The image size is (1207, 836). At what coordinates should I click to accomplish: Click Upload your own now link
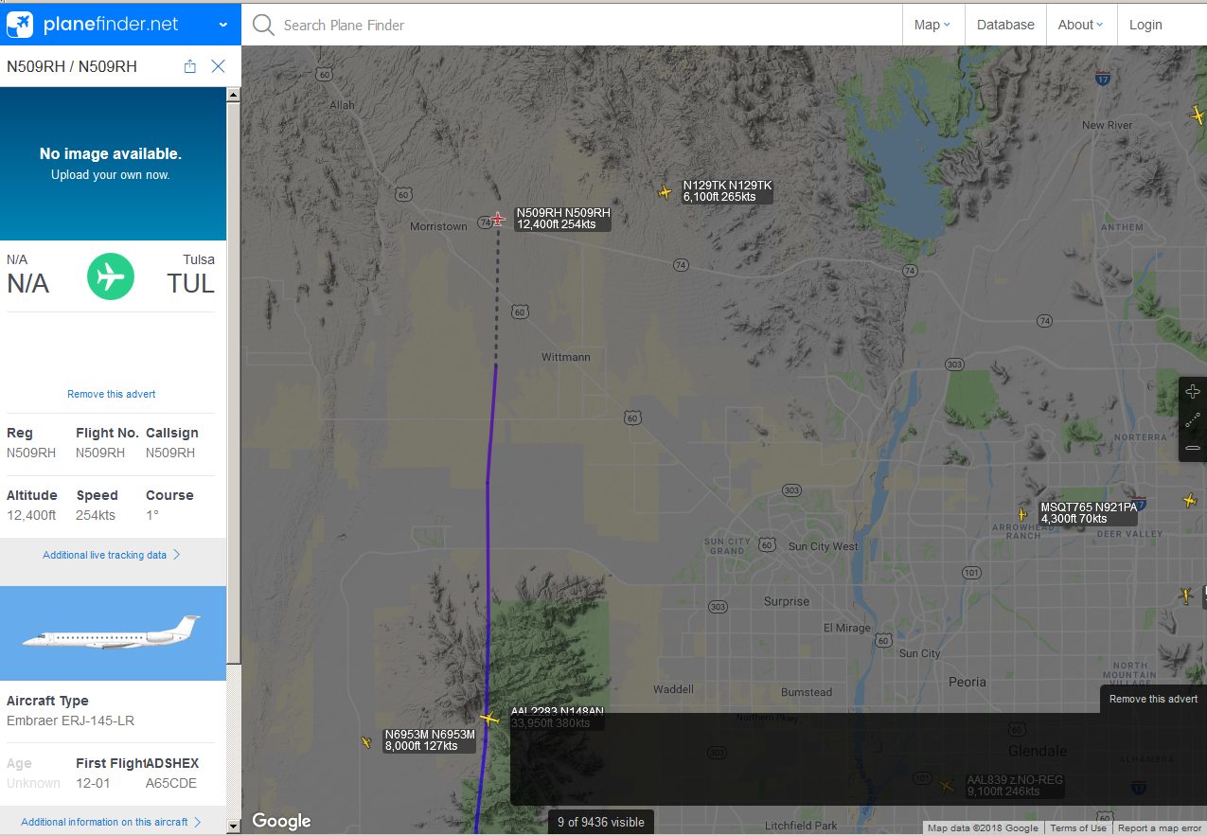pyautogui.click(x=111, y=175)
